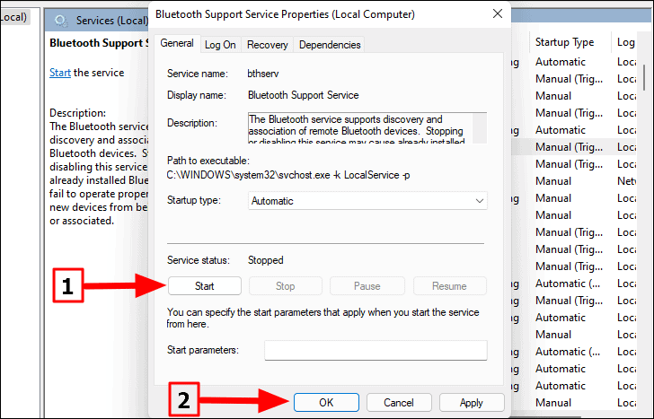Viewport: 654px width, 419px height.
Task: Click the Pause service button
Action: click(367, 286)
